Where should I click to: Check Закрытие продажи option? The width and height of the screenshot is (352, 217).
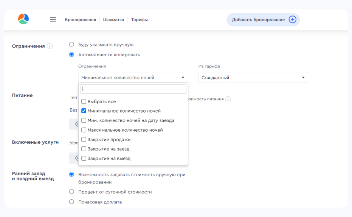pos(84,140)
